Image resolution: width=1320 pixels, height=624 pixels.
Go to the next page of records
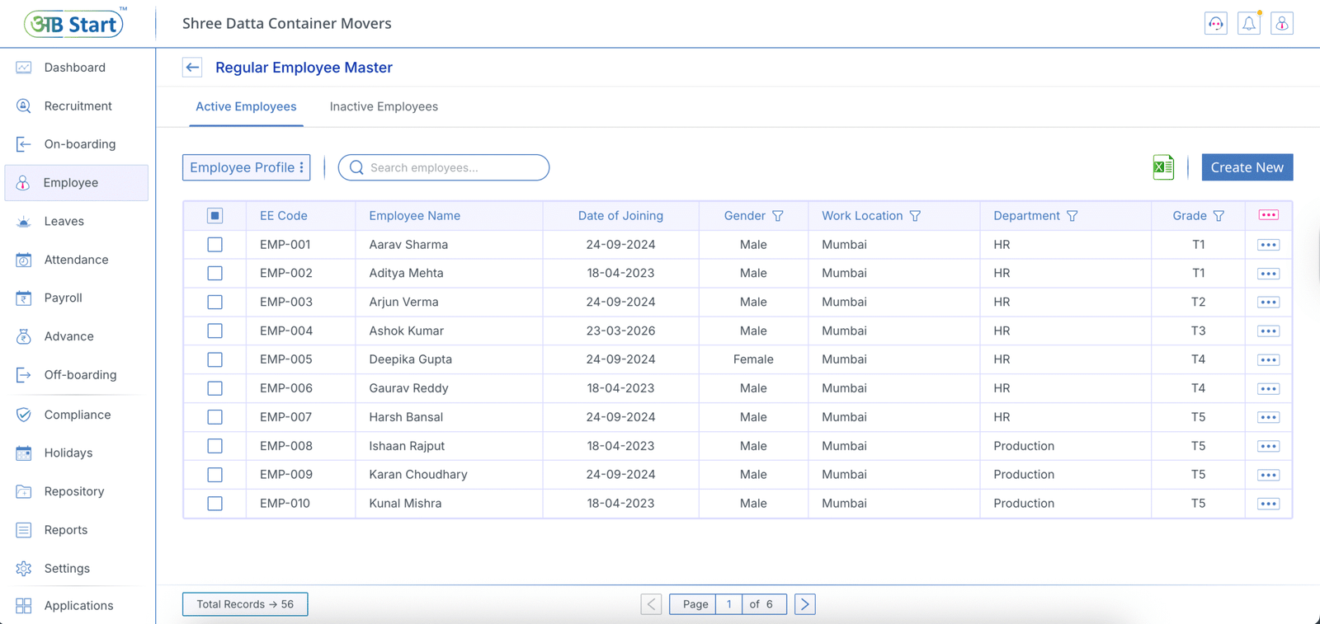click(x=804, y=604)
